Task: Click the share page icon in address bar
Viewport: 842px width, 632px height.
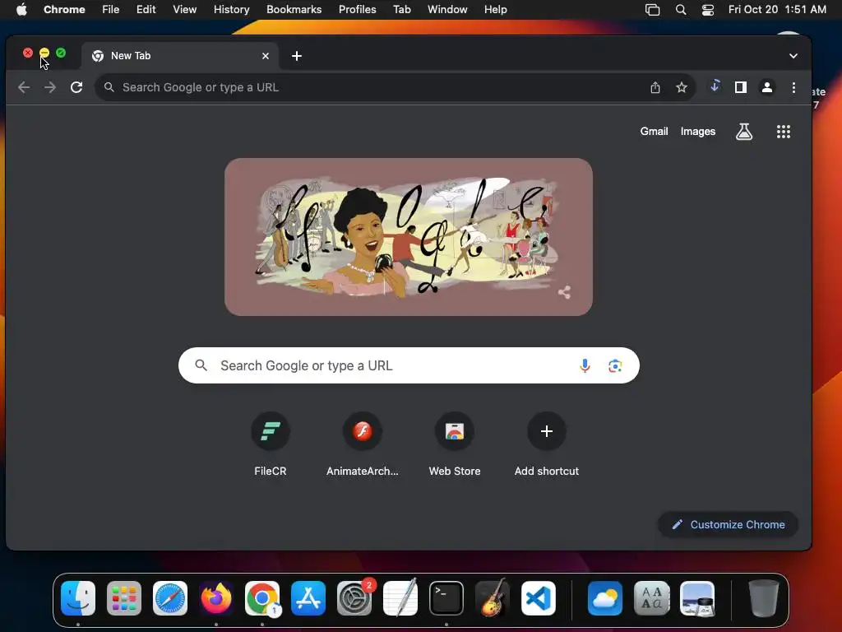Action: tap(655, 87)
